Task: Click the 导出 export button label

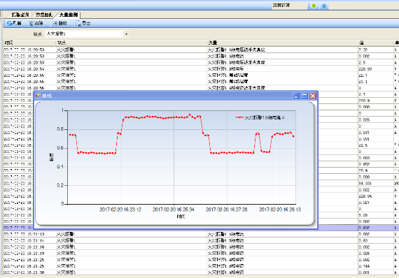Action: click(x=86, y=23)
